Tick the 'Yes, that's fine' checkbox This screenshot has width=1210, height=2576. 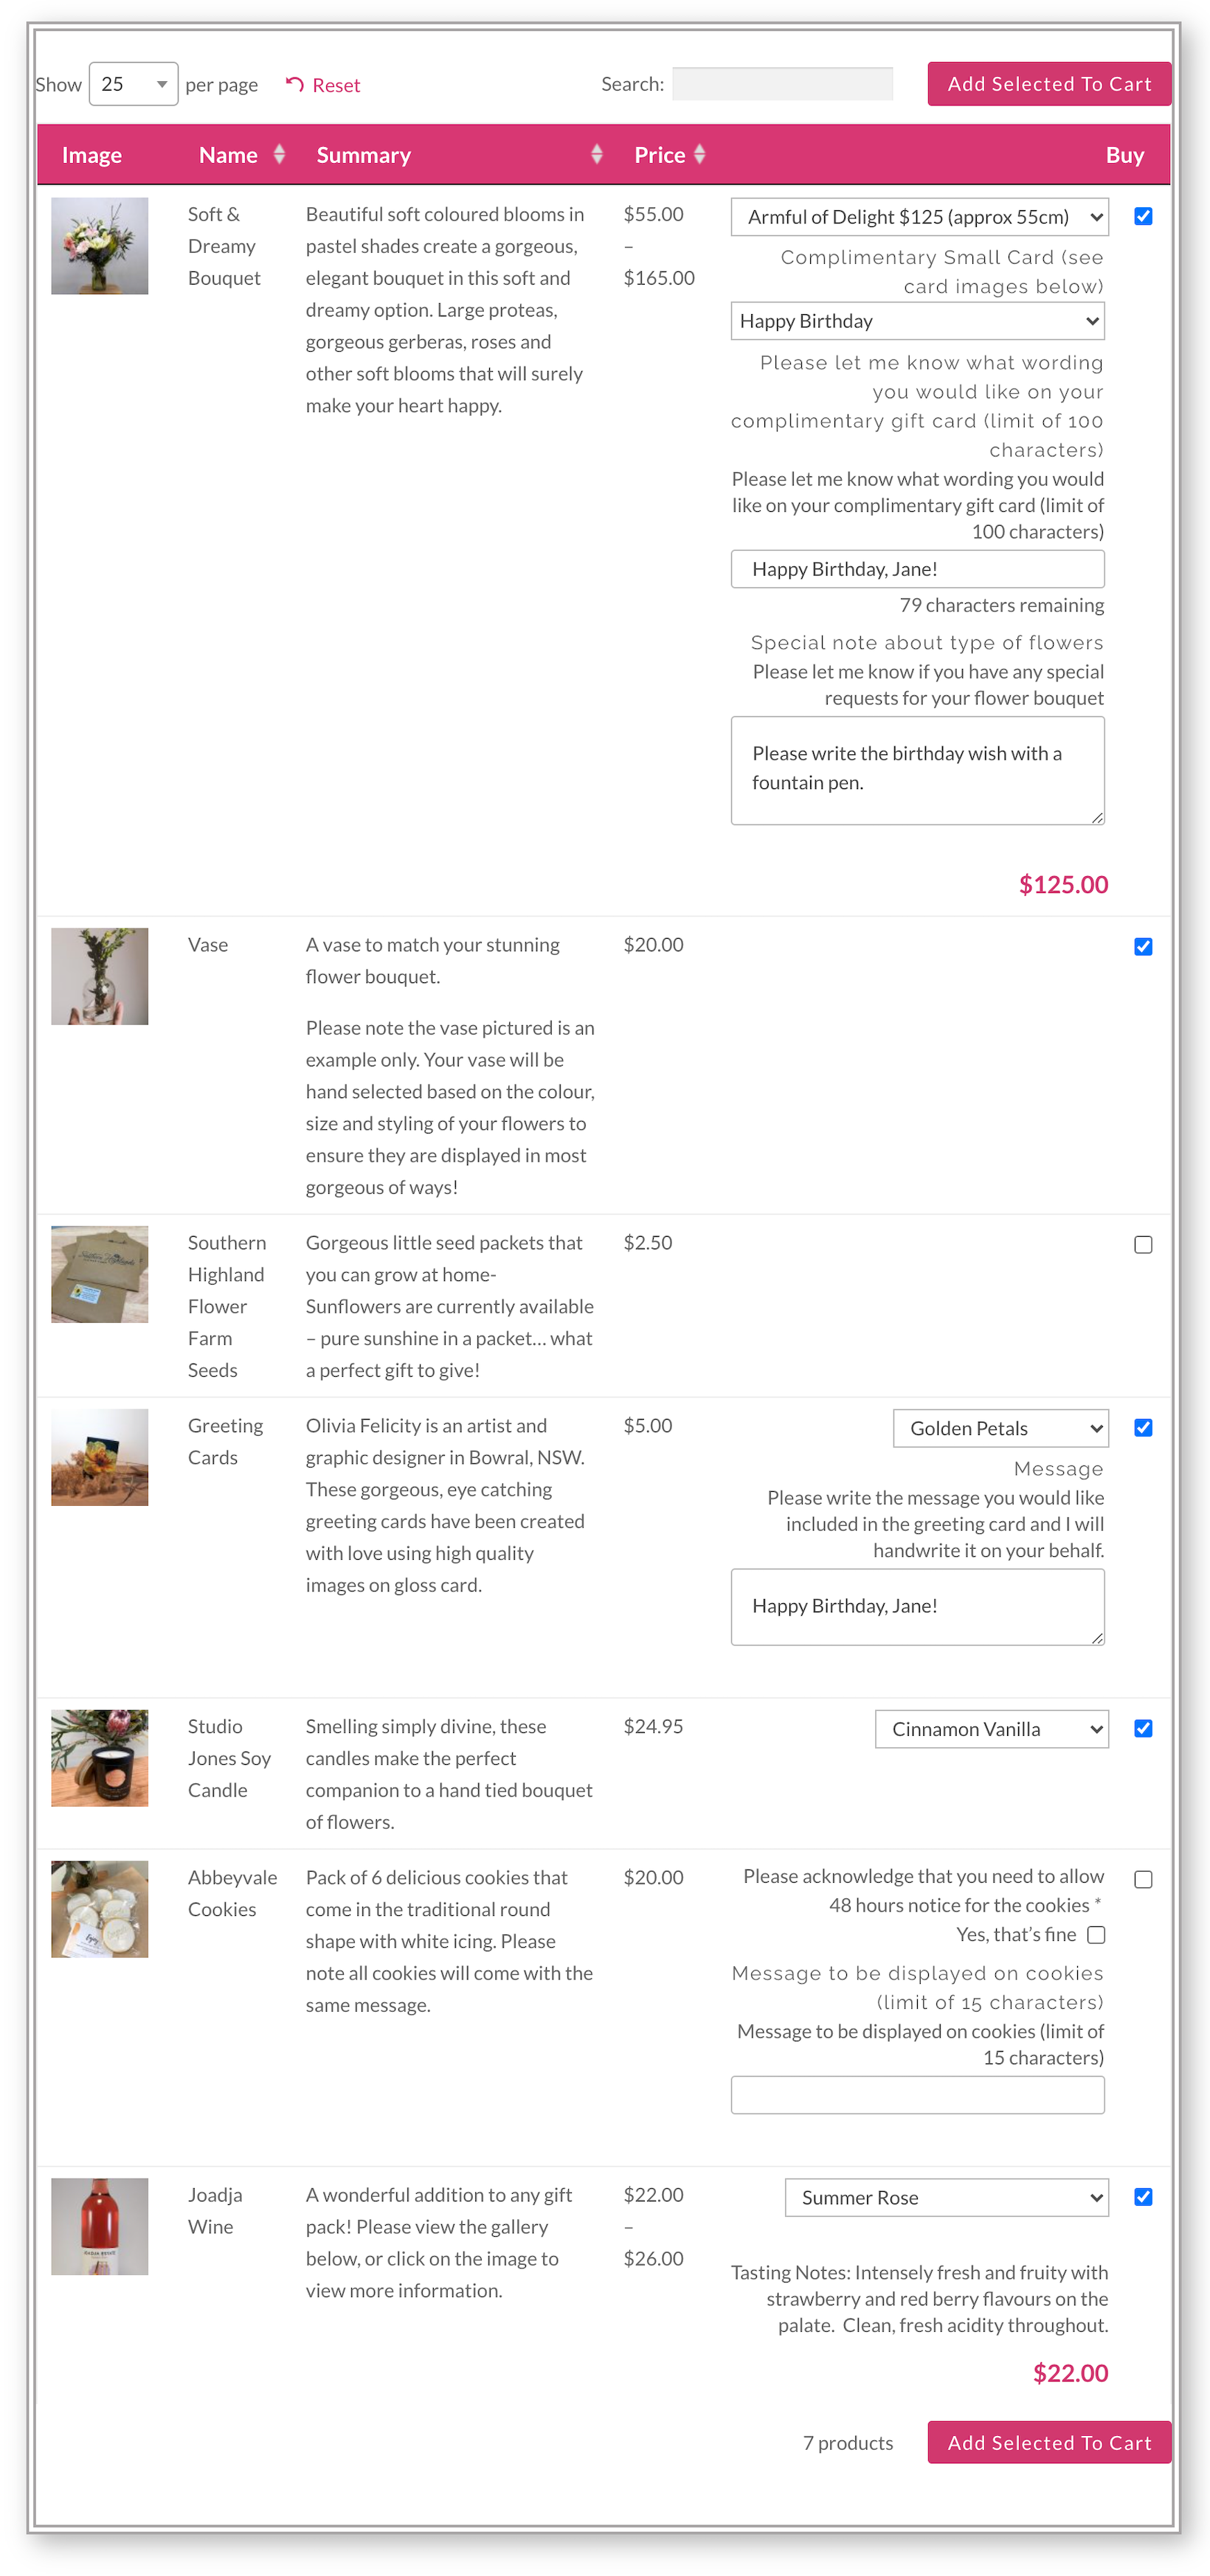(1096, 1934)
